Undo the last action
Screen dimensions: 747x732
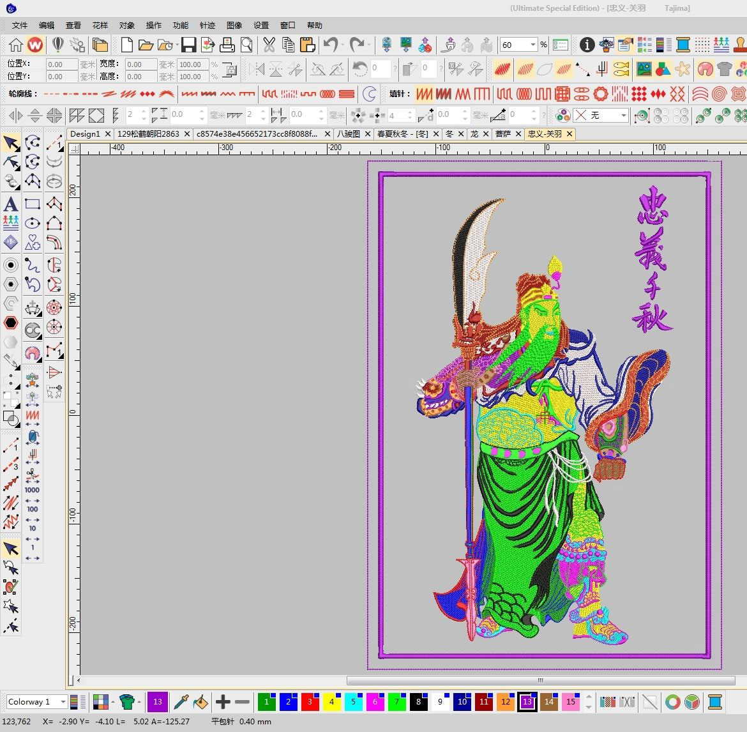click(330, 45)
